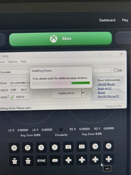Expand the Zadig device list dropdown
Screen dimensions: 131x175
[111, 71]
